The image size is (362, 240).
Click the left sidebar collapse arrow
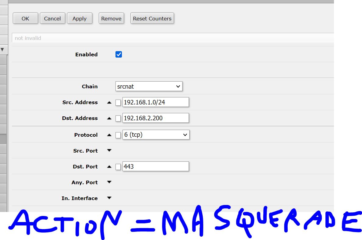[2, 49]
